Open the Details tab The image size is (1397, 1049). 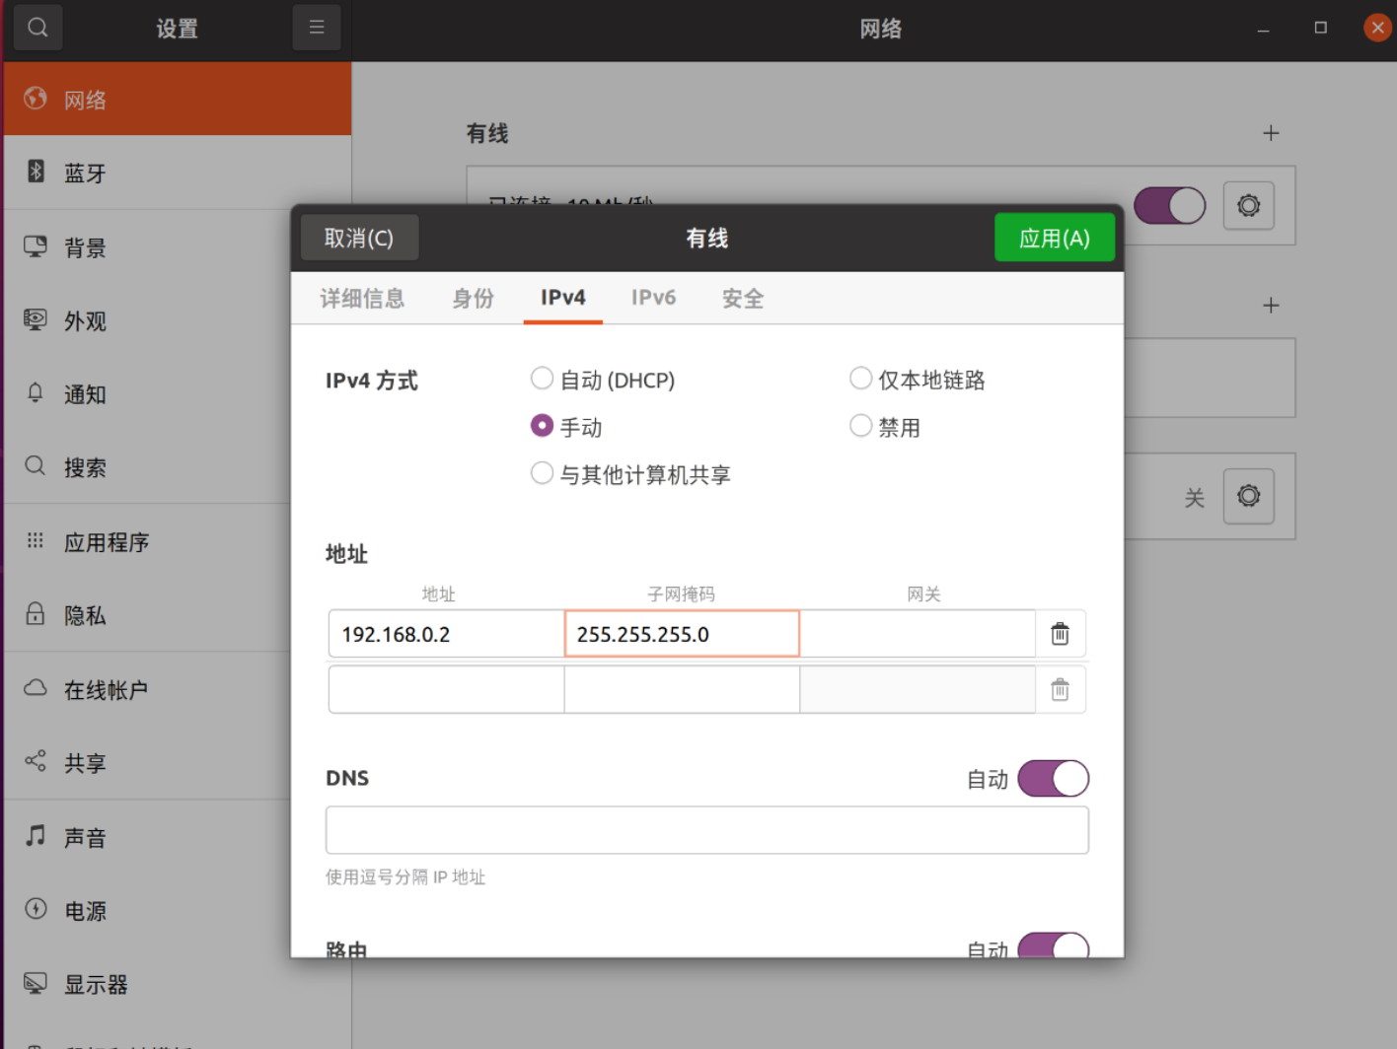click(362, 298)
